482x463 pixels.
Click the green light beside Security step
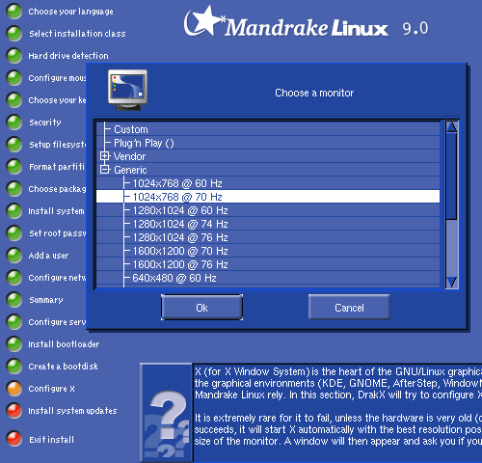click(x=14, y=123)
